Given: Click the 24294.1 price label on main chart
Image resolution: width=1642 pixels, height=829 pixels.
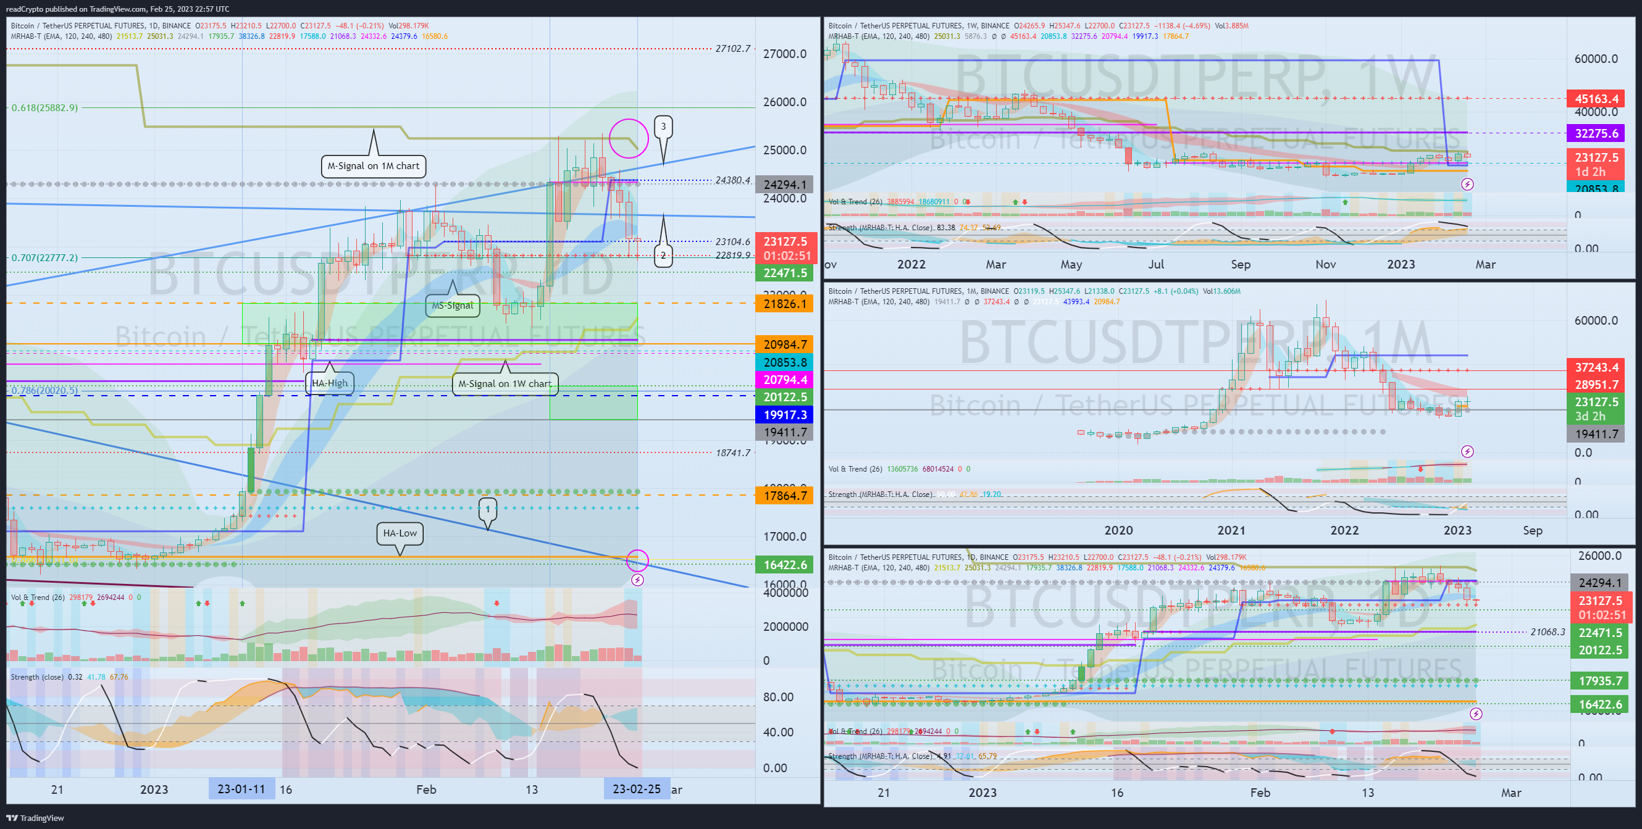Looking at the screenshot, I should 785,185.
